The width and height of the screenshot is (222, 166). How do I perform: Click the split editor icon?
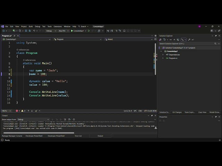(155, 39)
